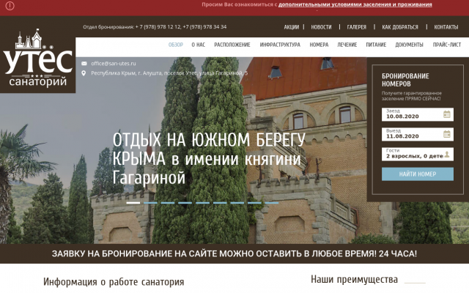This screenshot has height=293, width=469.
Task: Click the Информация о работе санатория heading
Action: [x=114, y=281]
